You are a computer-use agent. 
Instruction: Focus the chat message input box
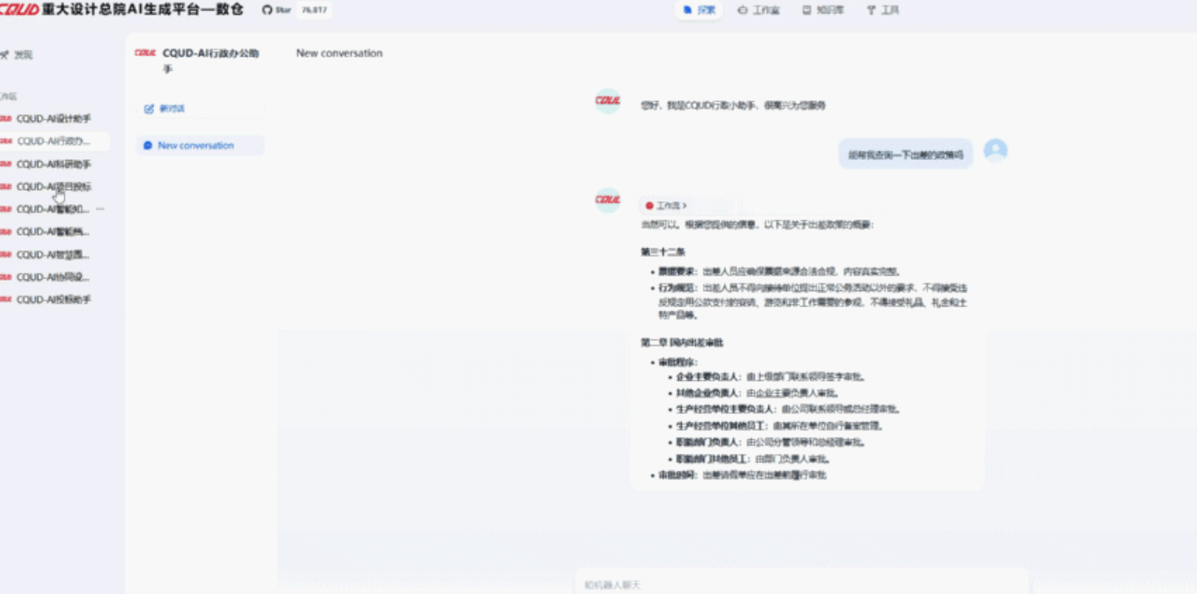click(801, 584)
